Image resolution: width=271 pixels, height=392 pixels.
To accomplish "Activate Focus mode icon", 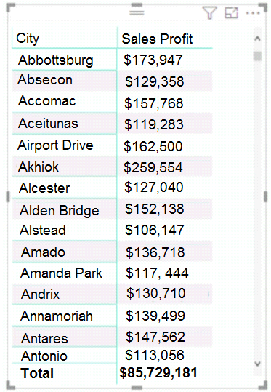I will point(231,12).
